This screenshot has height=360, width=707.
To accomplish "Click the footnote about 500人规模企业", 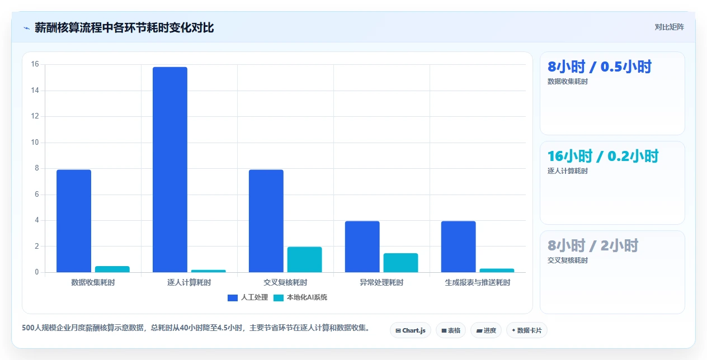I will click(196, 328).
